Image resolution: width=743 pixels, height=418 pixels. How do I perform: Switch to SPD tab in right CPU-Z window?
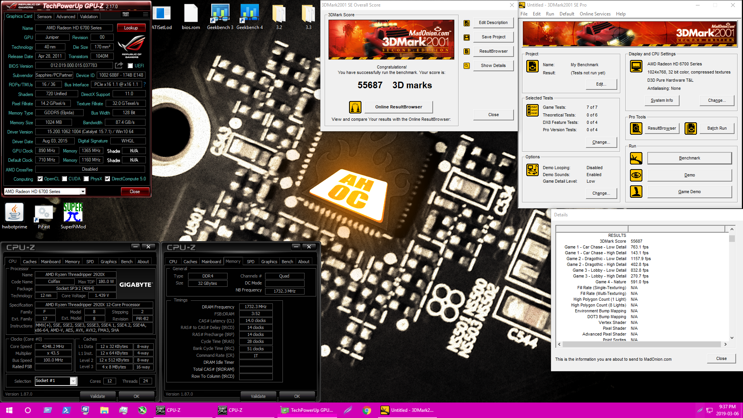tap(250, 262)
